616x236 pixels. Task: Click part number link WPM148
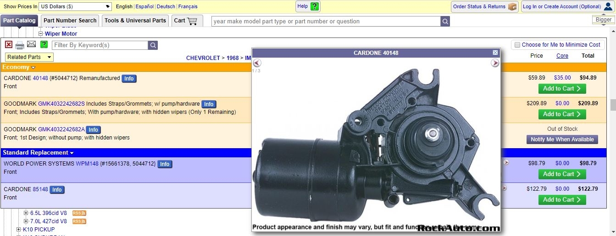pyautogui.click(x=87, y=164)
